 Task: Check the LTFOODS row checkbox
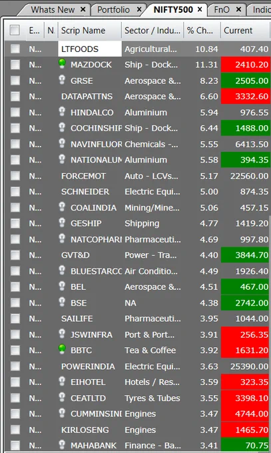[x=15, y=49]
